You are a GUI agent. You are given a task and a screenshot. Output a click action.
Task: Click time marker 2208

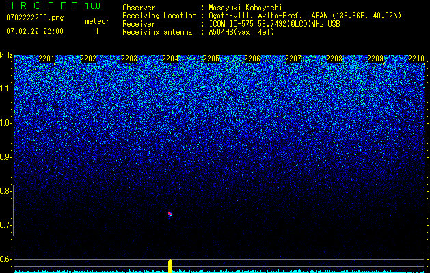coord(334,59)
